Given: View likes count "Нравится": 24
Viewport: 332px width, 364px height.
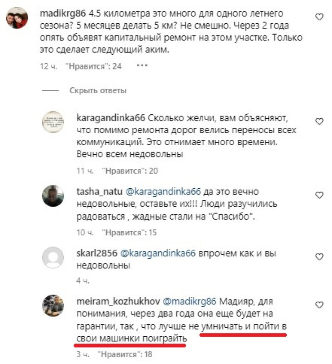Looking at the screenshot, I should click(93, 66).
